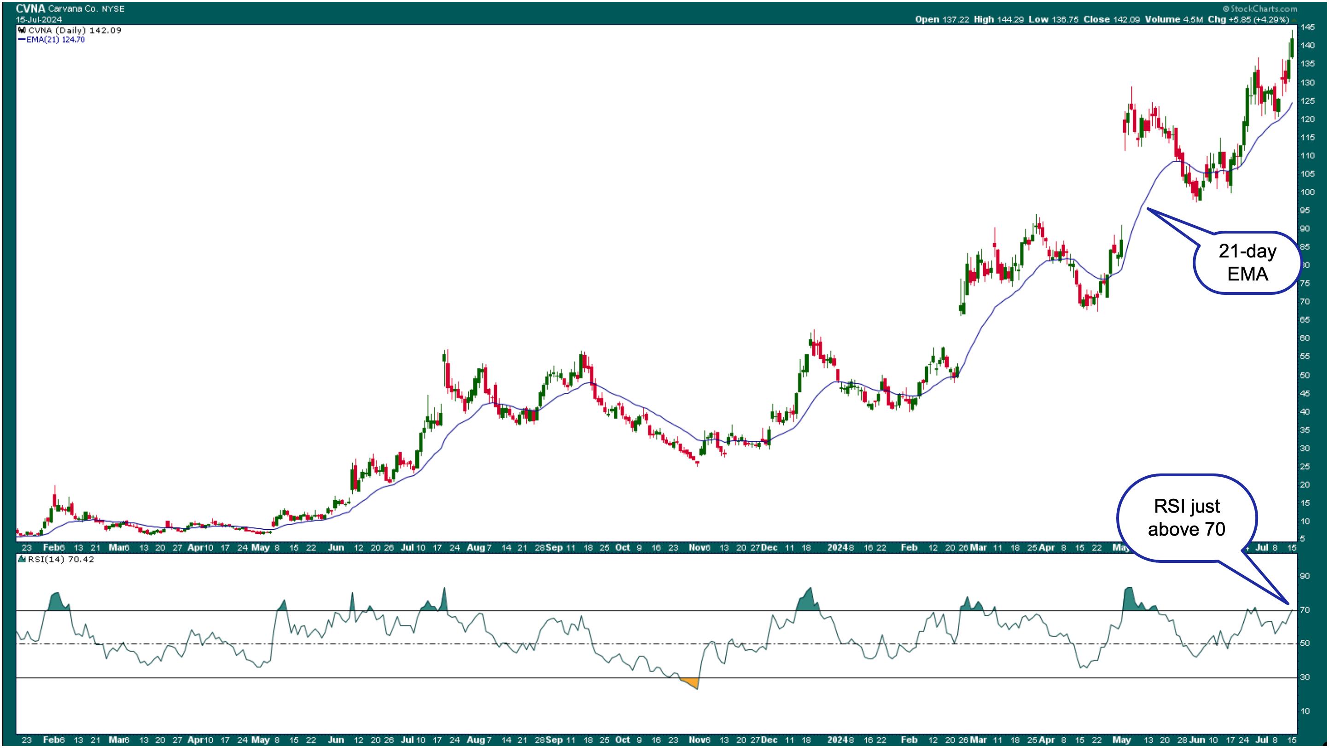1329x748 pixels.
Task: Click the green up-arrow after Chg percentage
Action: click(x=1294, y=20)
